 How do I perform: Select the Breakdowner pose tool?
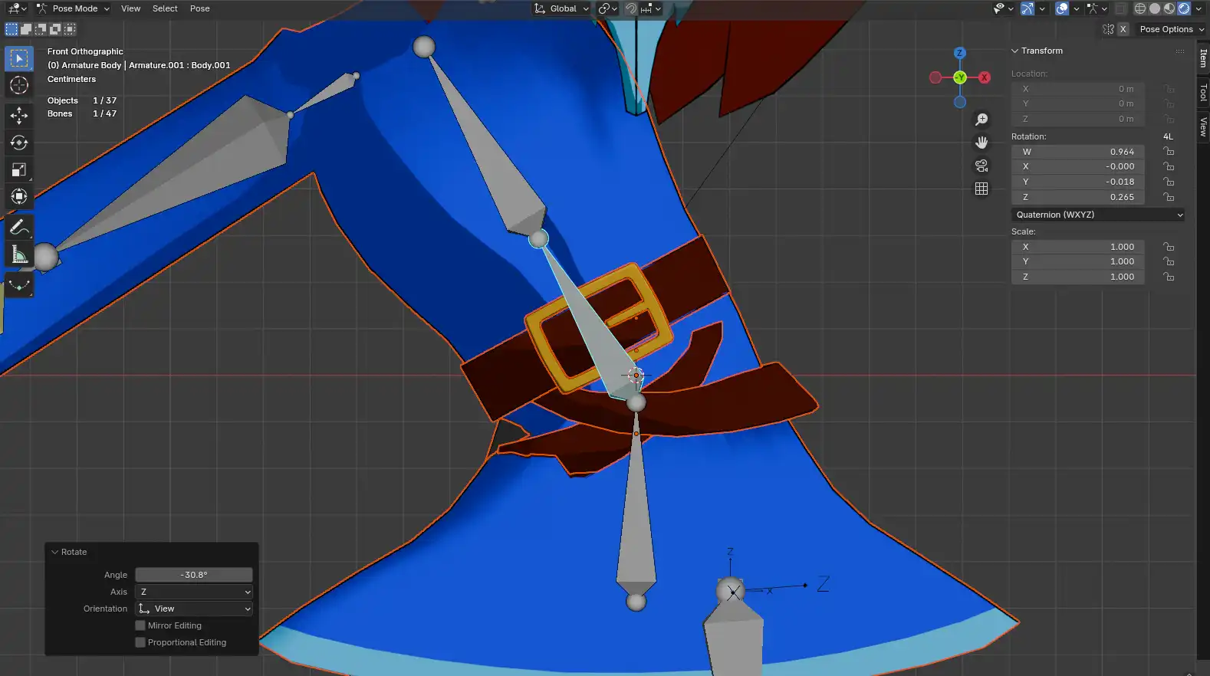(x=19, y=284)
